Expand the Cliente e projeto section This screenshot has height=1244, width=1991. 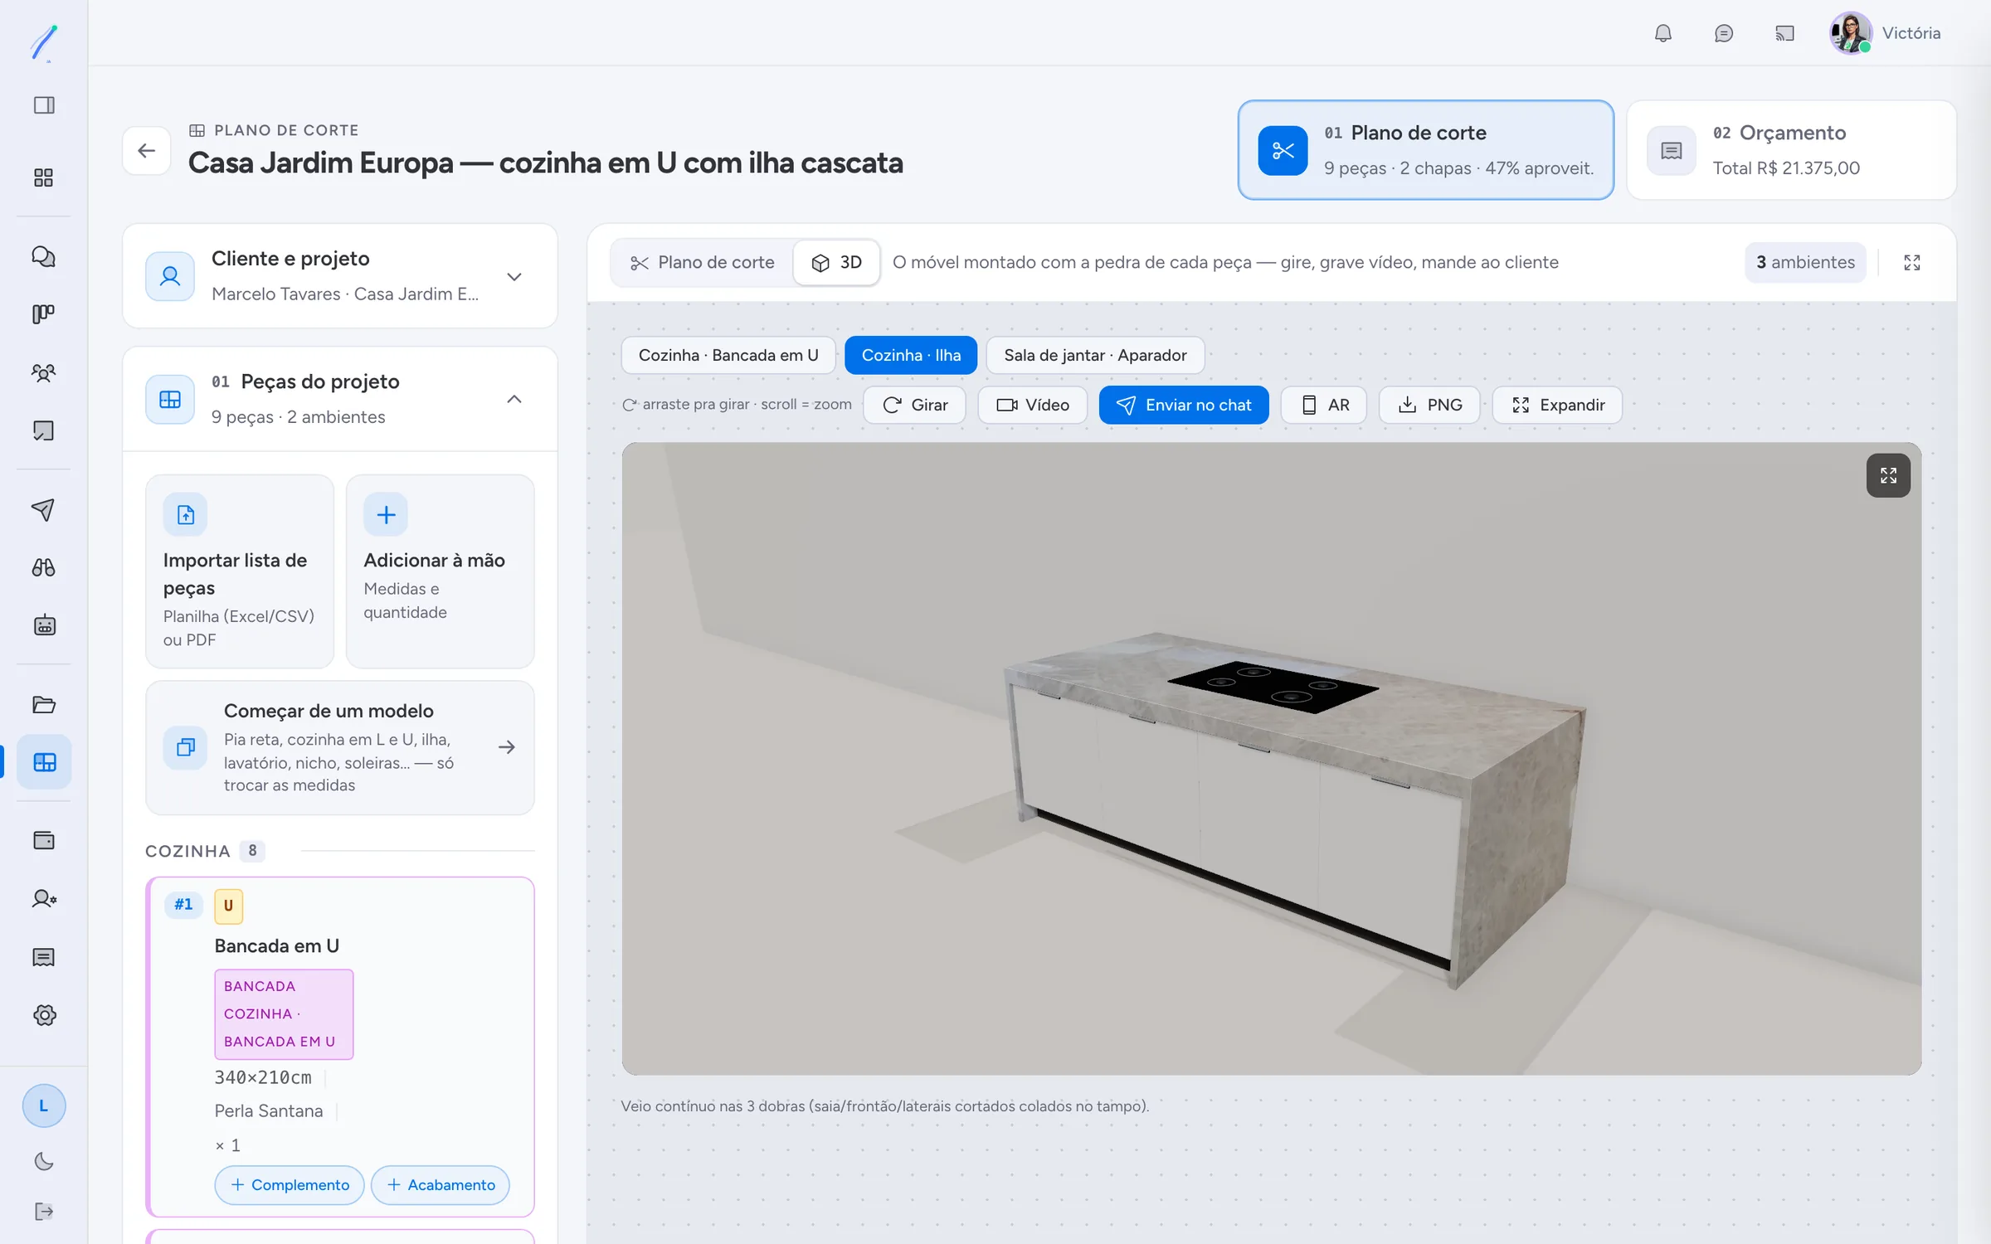[x=340, y=276]
